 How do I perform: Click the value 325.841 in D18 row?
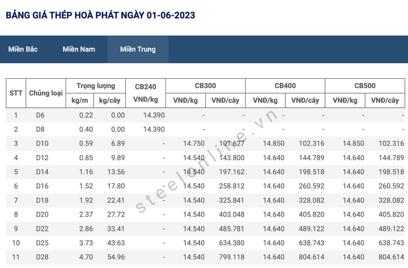click(231, 200)
